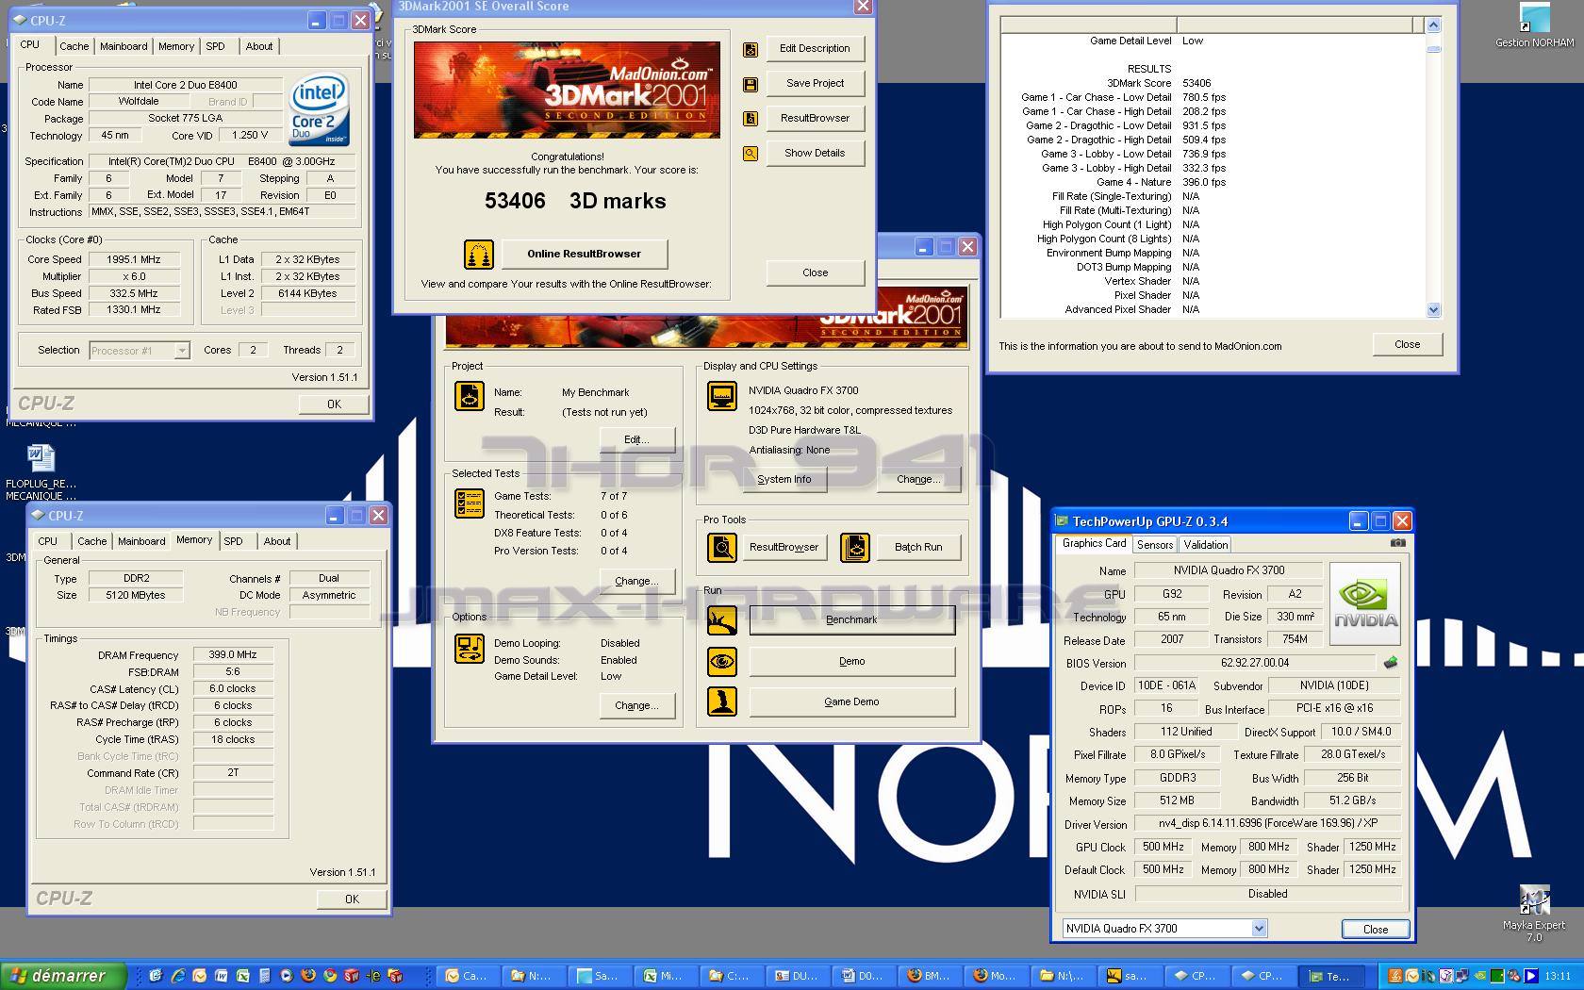Open the FLOPLUG Word document desktop icon
This screenshot has width=1584, height=990.
point(41,472)
